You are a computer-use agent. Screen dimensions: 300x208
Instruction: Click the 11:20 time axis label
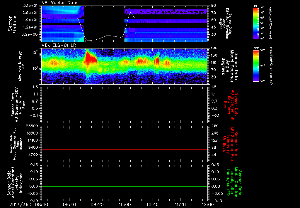[x=180, y=204]
